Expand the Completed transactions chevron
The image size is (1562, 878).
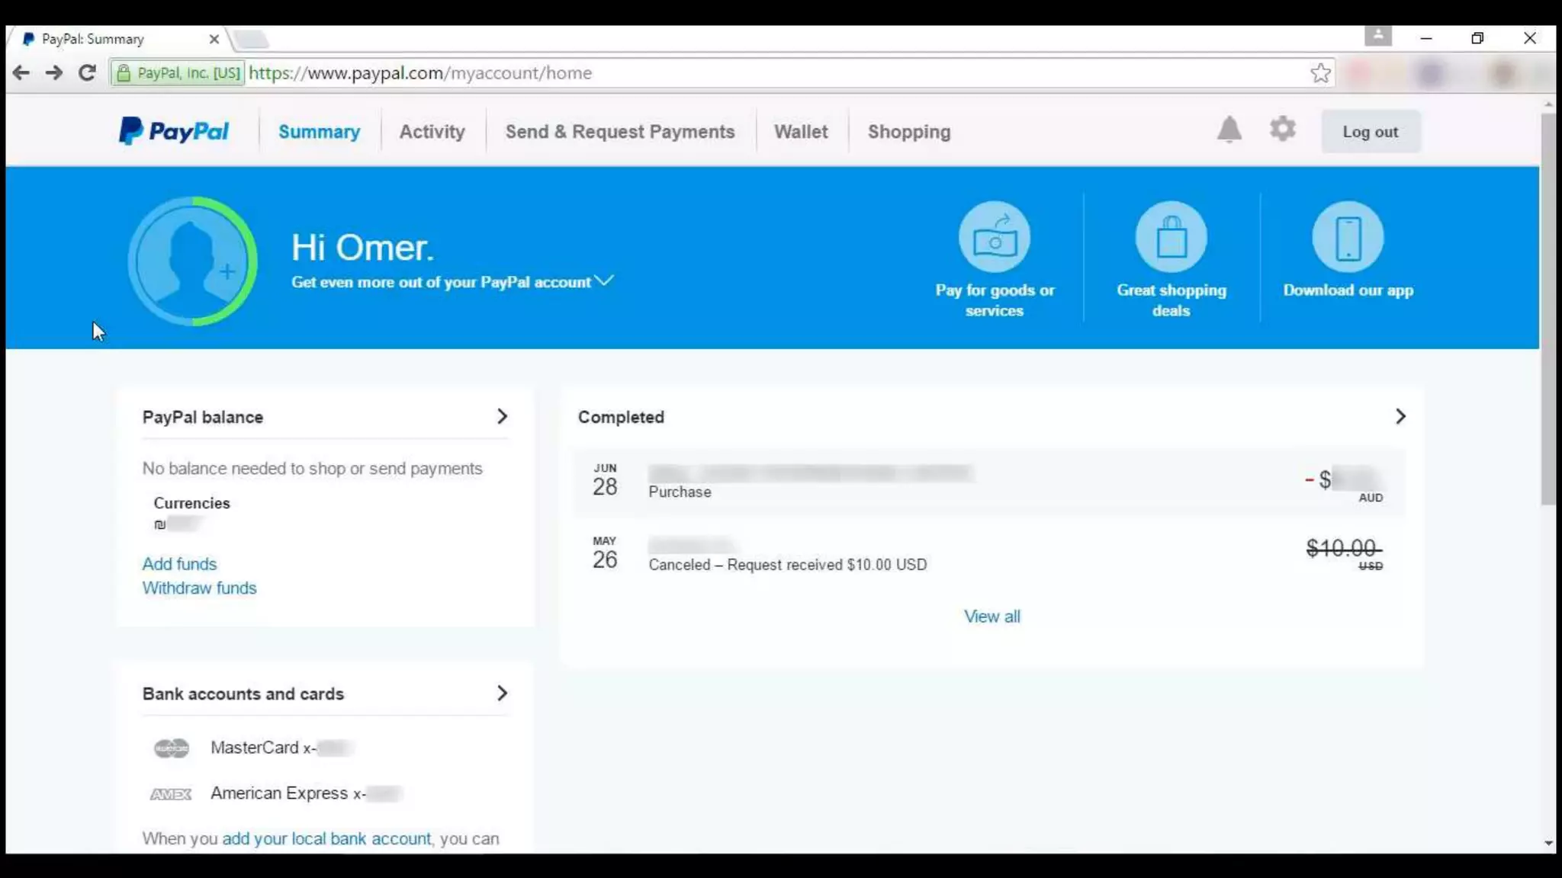pyautogui.click(x=1400, y=417)
